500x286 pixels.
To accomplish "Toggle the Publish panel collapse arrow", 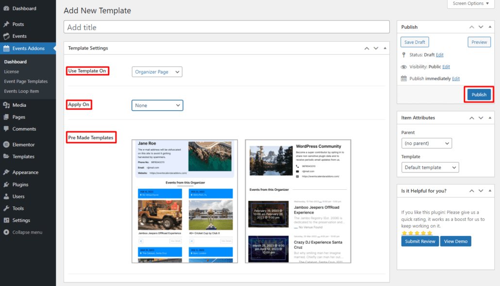I will pyautogui.click(x=491, y=27).
